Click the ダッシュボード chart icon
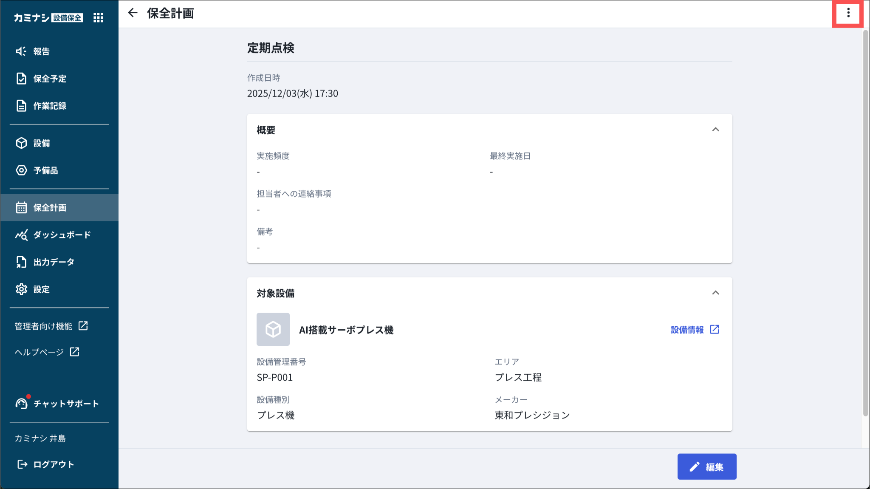The height and width of the screenshot is (489, 870). pyautogui.click(x=21, y=235)
